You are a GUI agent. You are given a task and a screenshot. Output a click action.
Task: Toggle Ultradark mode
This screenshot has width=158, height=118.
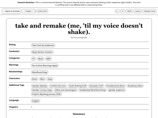149,11
